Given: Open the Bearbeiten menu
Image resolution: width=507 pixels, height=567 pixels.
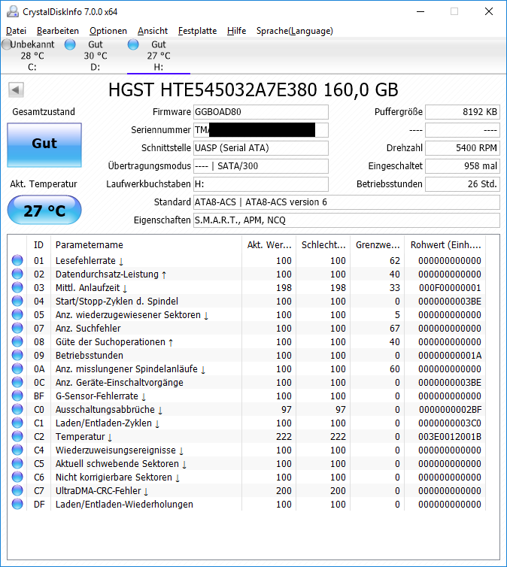Looking at the screenshot, I should click(x=58, y=31).
